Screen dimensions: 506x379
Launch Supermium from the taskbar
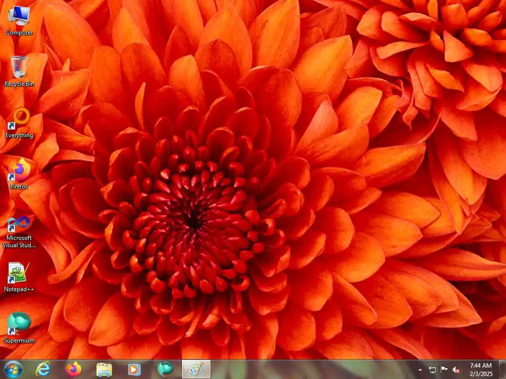pyautogui.click(x=165, y=369)
